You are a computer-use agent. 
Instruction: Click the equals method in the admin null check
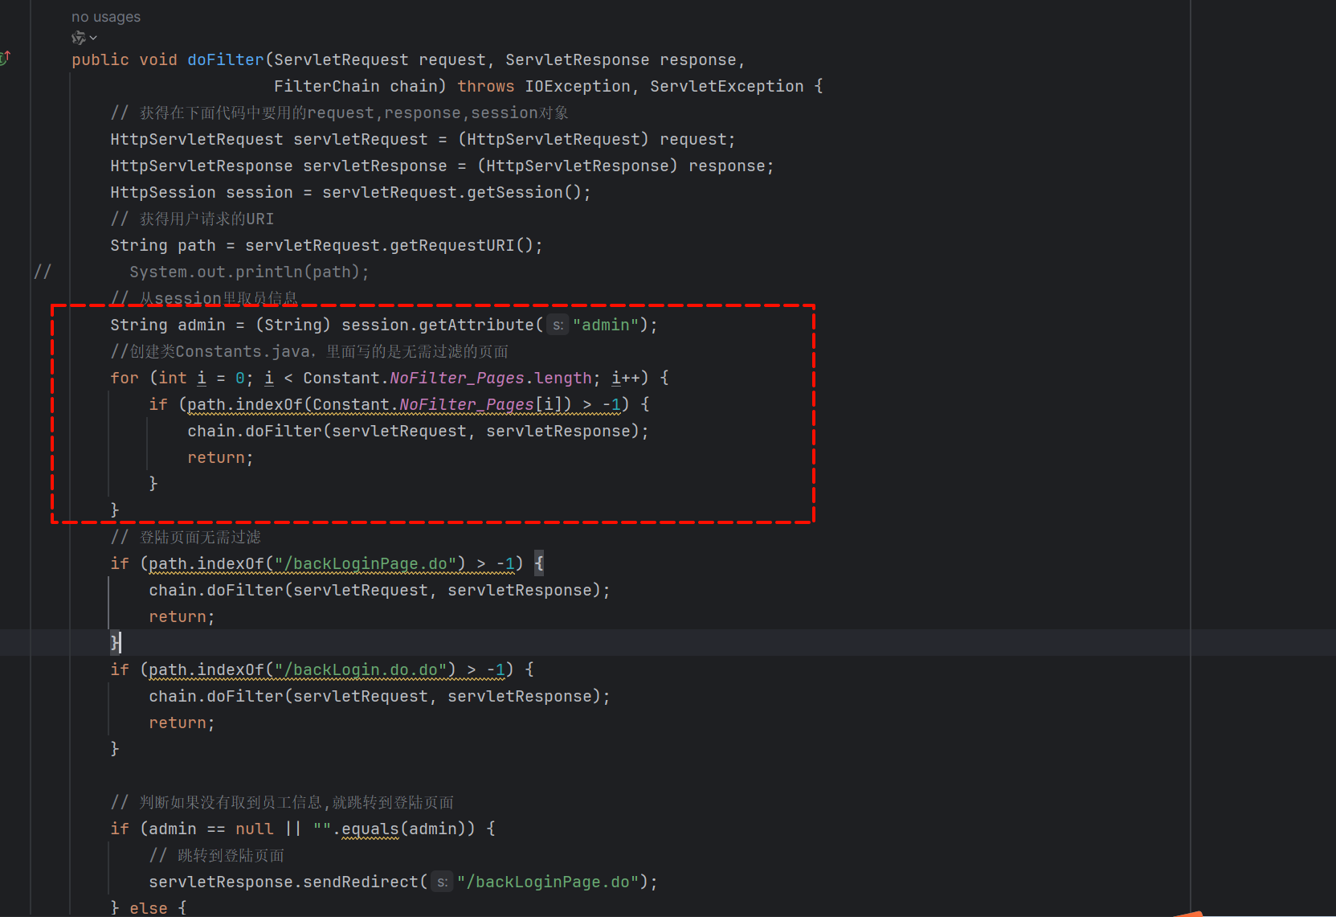tap(370, 829)
